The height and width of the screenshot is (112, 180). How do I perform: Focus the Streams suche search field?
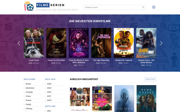pos(115,7)
